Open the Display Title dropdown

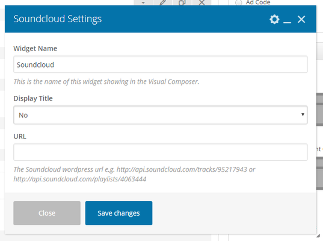161,115
